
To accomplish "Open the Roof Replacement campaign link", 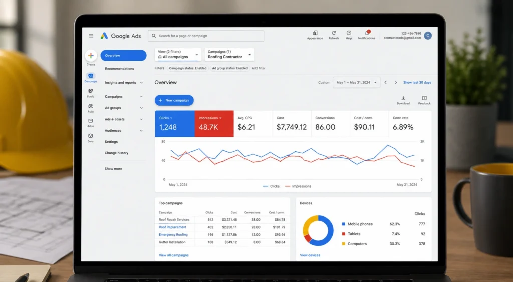I will [x=172, y=227].
